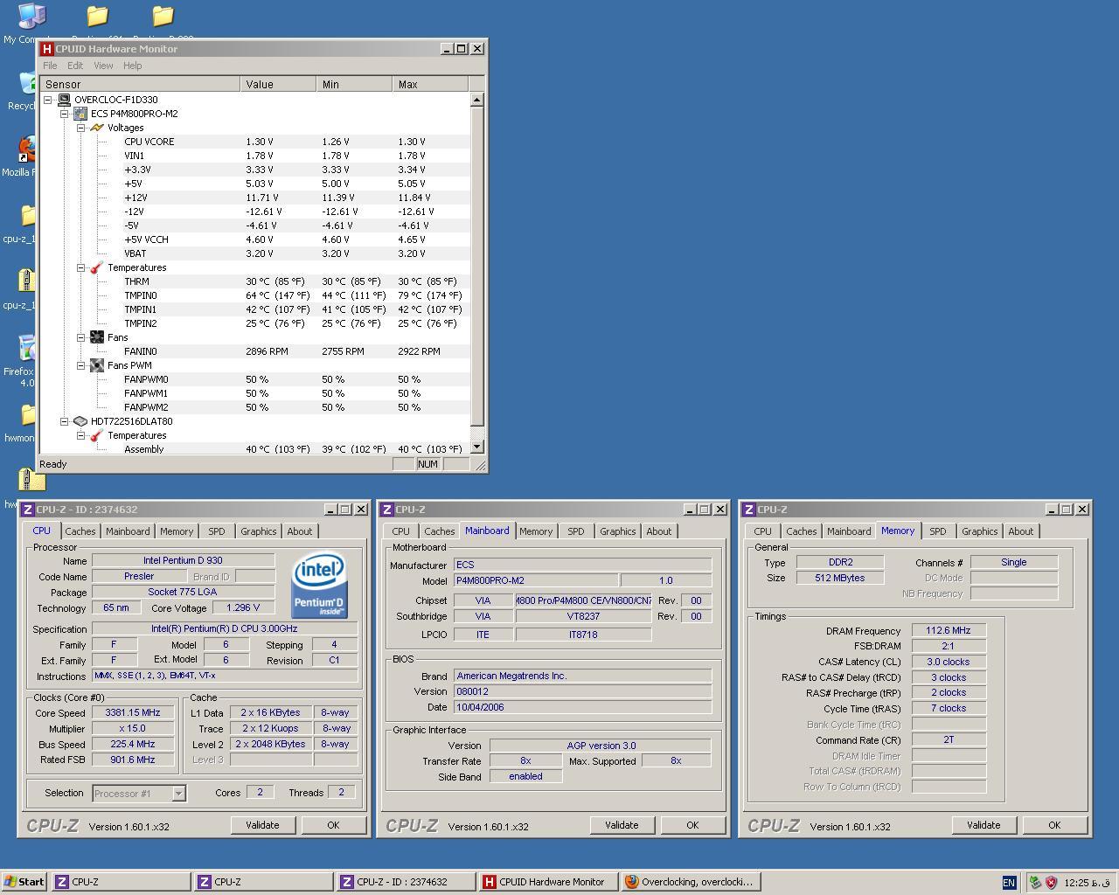Switch to Caches tab in CPU-Z ID window

80,531
